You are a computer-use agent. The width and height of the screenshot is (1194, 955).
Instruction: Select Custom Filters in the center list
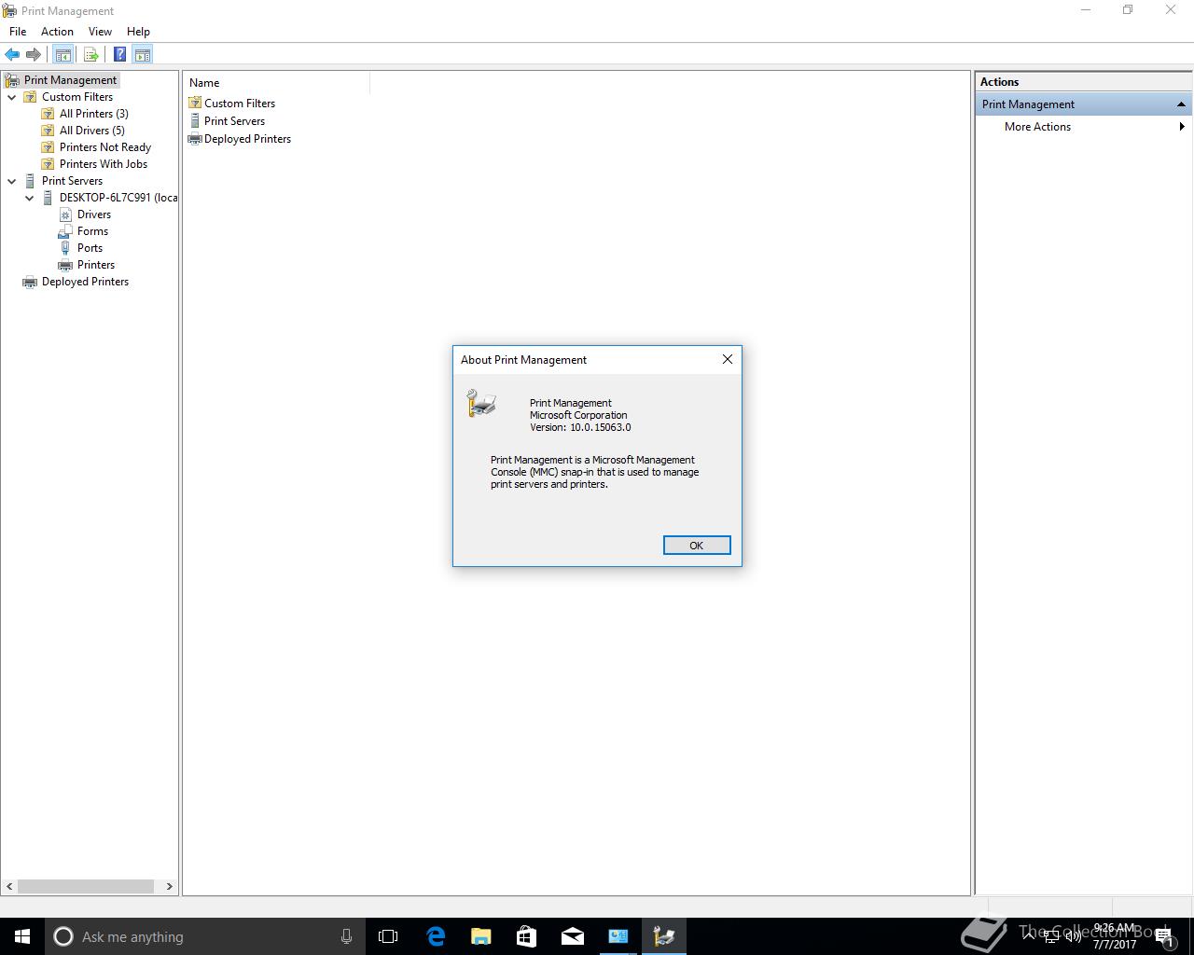coord(240,104)
